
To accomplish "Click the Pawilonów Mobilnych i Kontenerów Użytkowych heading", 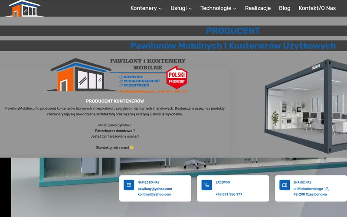I will coord(233,46).
